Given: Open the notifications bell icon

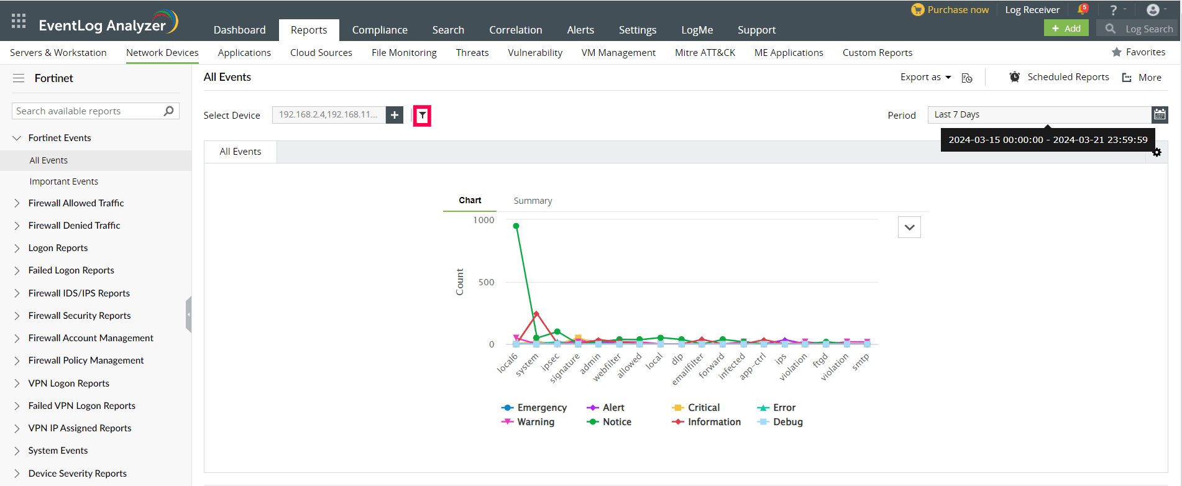Looking at the screenshot, I should 1083,9.
